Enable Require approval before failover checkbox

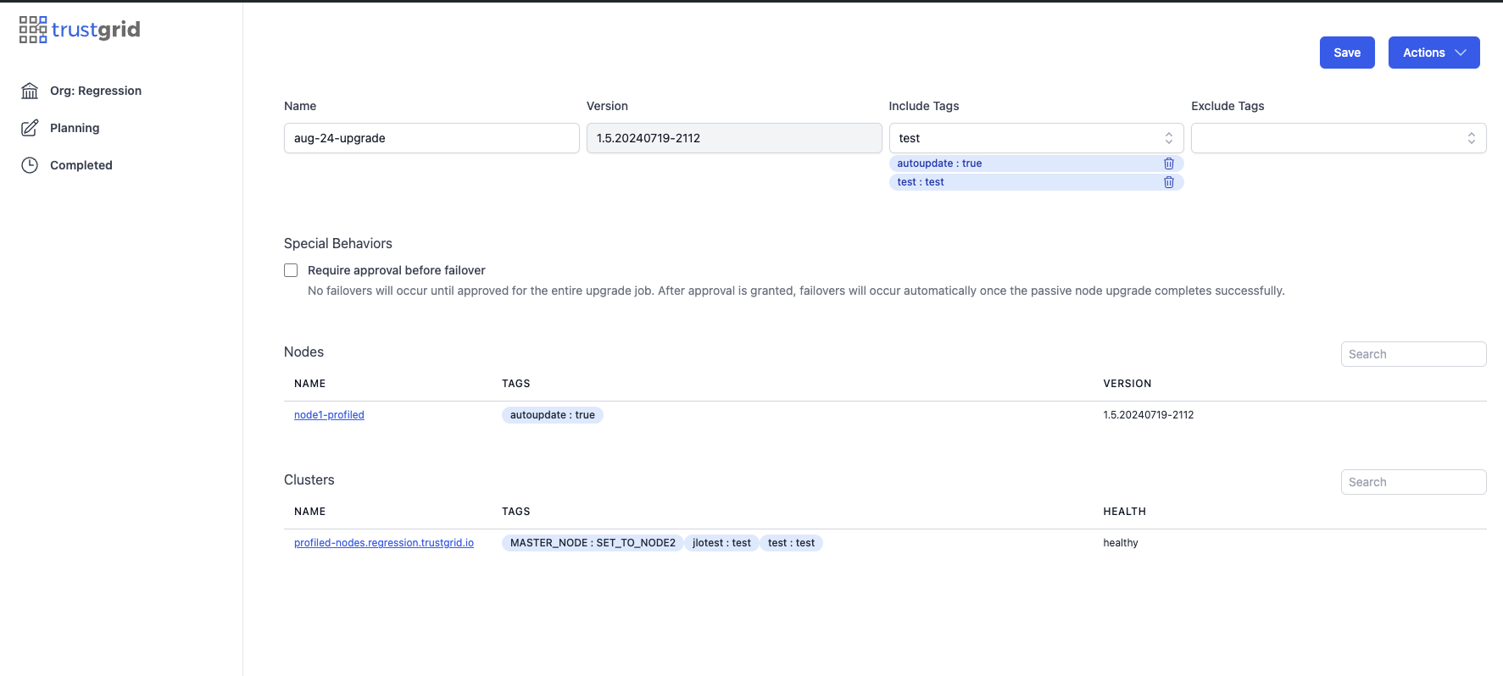291,270
